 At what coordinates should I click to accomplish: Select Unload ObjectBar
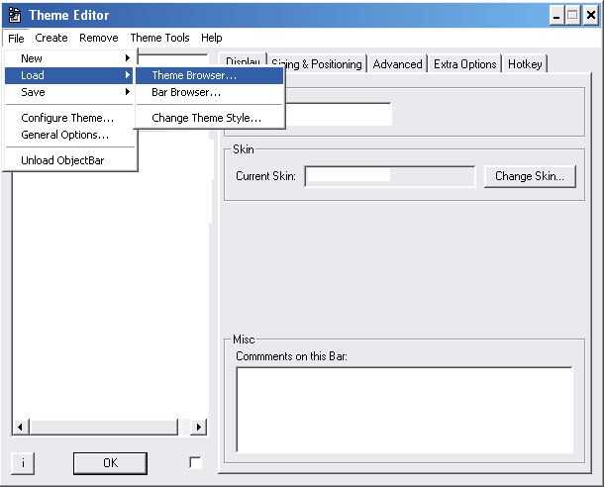click(x=69, y=160)
